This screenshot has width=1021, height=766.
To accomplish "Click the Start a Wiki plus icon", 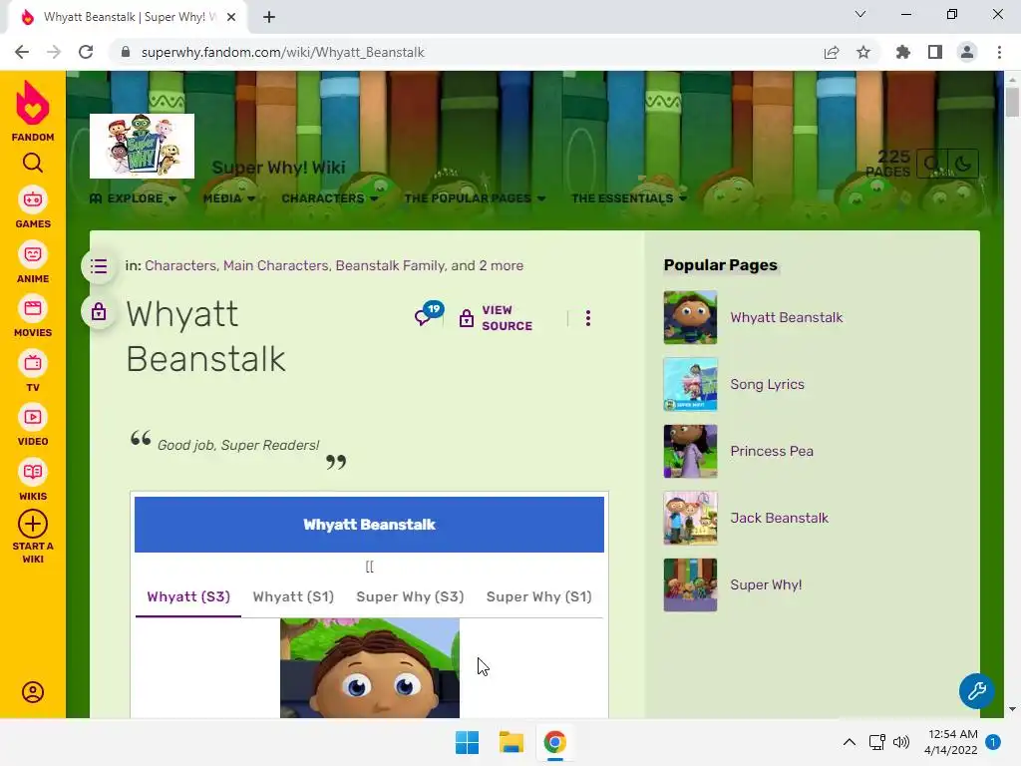I will click(x=33, y=524).
